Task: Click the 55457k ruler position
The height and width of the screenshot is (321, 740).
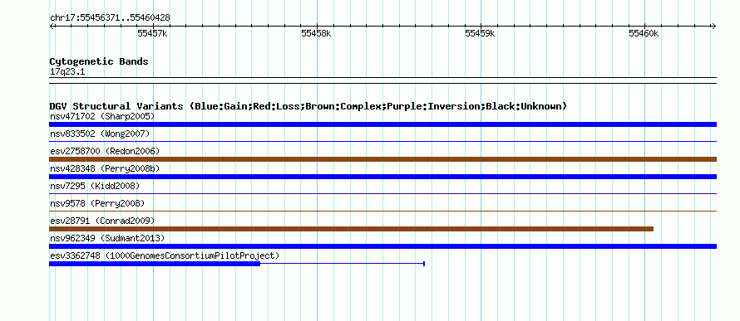Action: coord(152,33)
